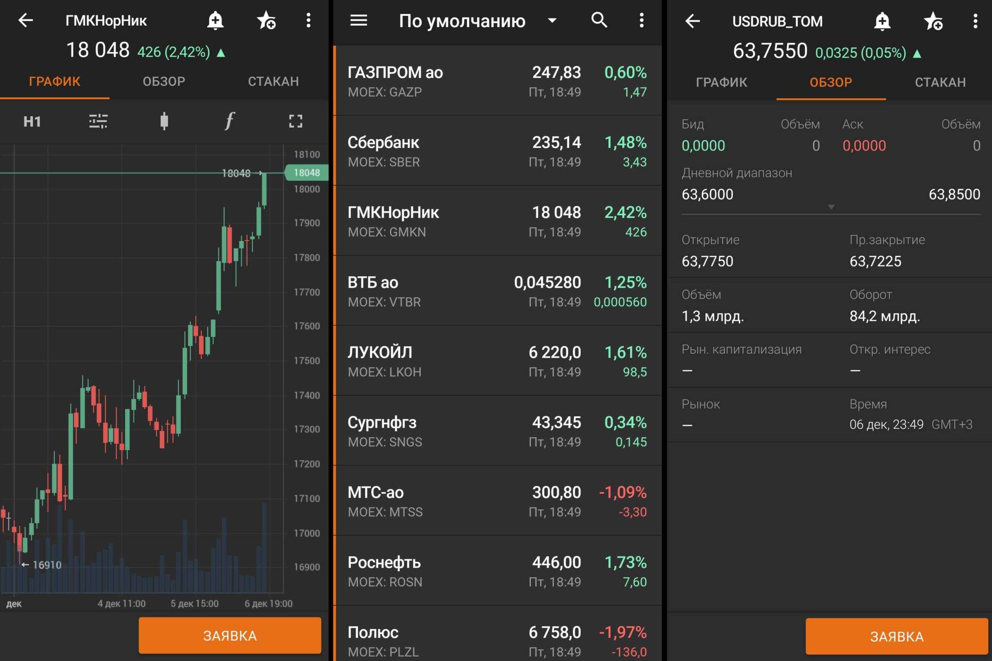Expand the По умолчанию list dropdown

point(552,20)
